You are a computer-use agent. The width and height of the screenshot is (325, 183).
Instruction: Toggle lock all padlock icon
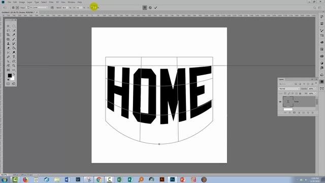pyautogui.click(x=300, y=94)
